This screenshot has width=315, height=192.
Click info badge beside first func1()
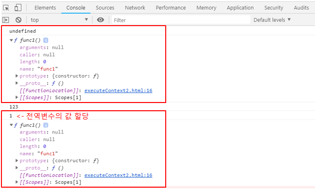[x=46, y=40]
